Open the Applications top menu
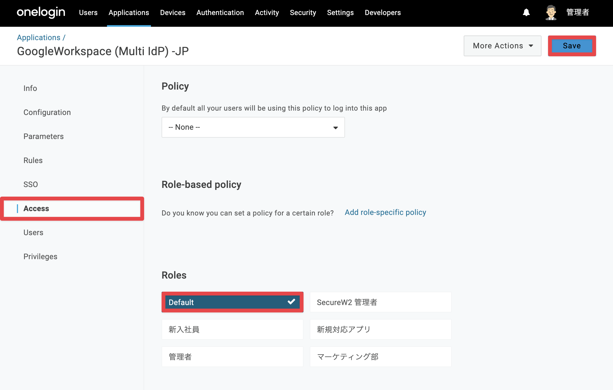The image size is (613, 390). tap(129, 13)
